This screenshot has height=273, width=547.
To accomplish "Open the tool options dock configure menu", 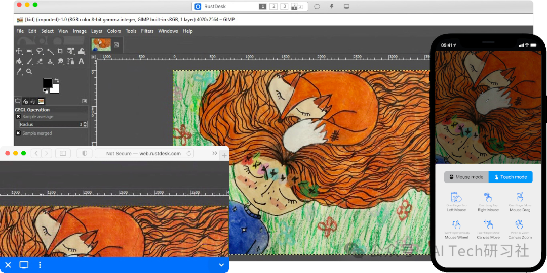I will pos(84,101).
